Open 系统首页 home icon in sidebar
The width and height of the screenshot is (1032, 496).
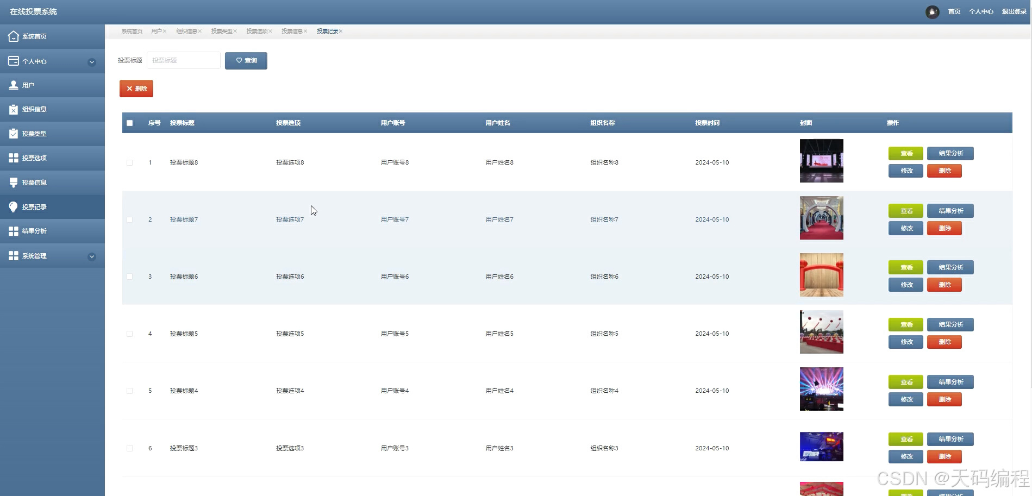click(x=14, y=36)
